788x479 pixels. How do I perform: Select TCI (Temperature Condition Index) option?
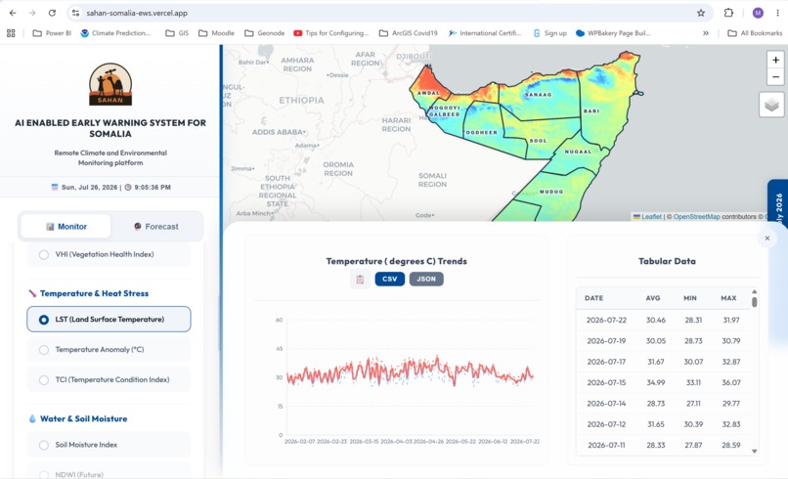coord(109,379)
